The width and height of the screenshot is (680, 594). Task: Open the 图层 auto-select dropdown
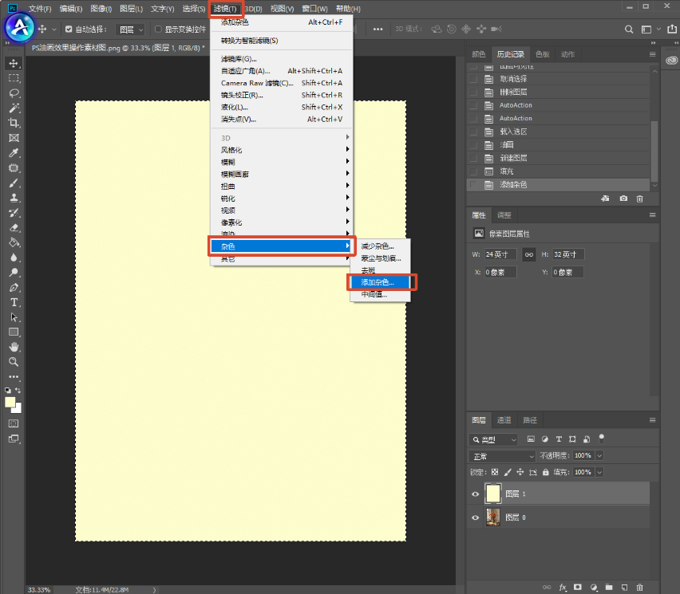click(130, 30)
